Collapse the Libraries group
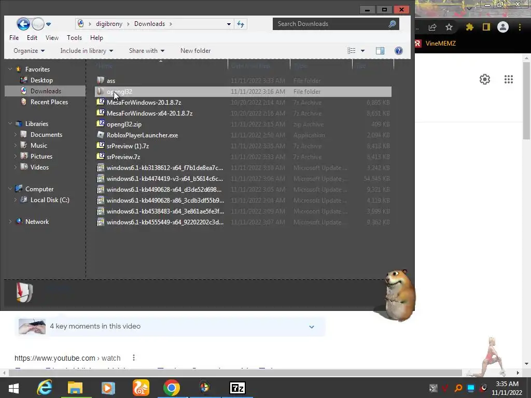This screenshot has height=398, width=531. [10, 123]
